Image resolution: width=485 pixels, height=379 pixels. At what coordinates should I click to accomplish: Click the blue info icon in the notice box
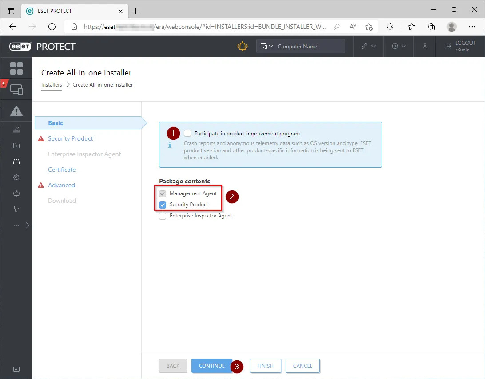point(170,145)
